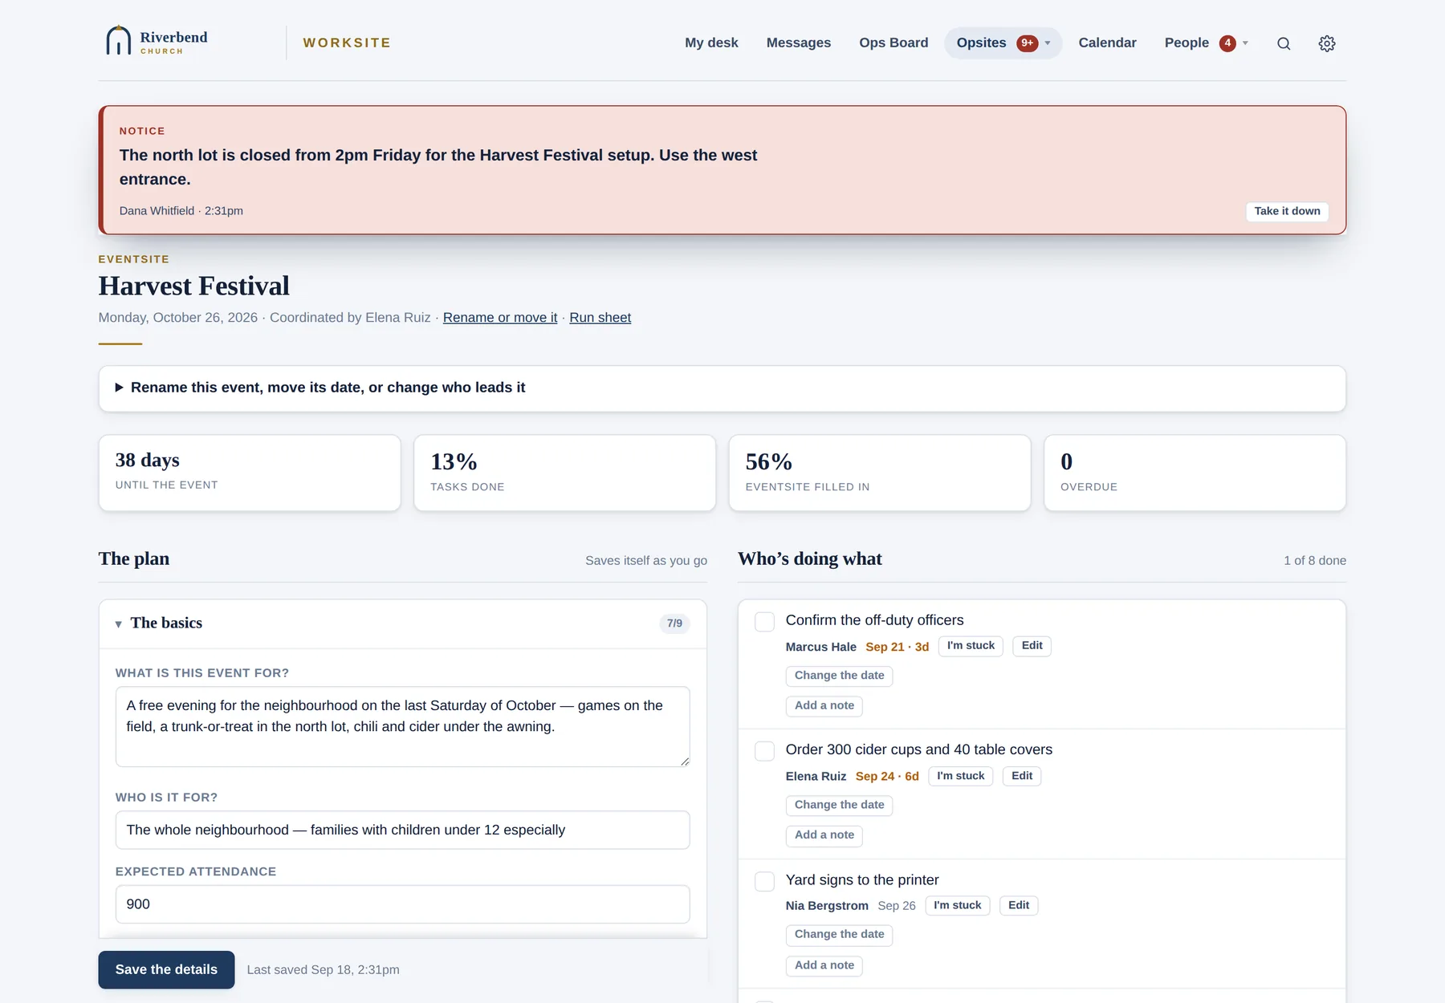Check off Order 300 cider cups task

click(764, 751)
